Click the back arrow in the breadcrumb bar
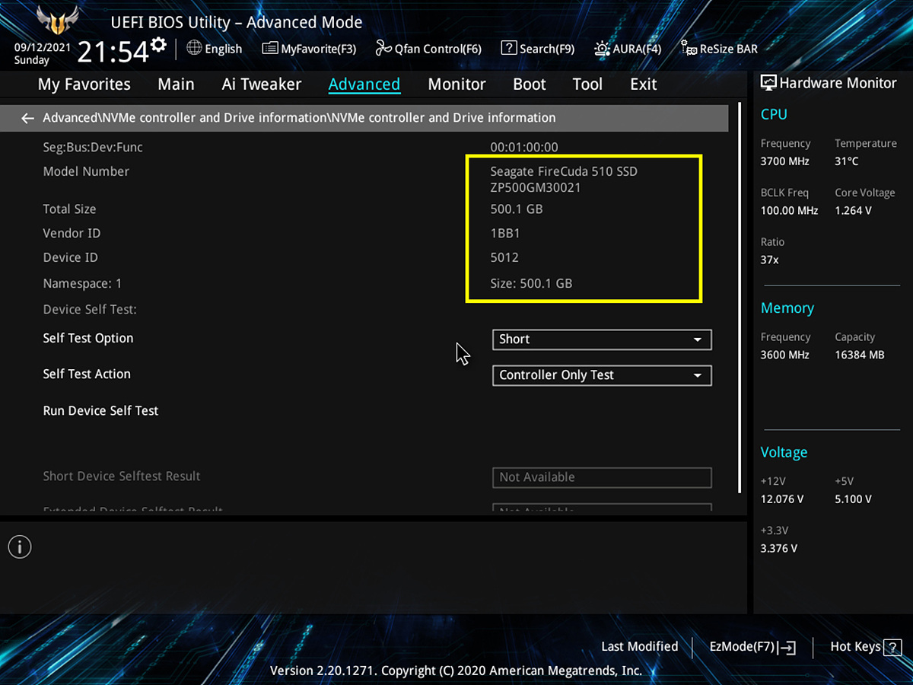Screen dimensions: 913x685 [x=28, y=118]
